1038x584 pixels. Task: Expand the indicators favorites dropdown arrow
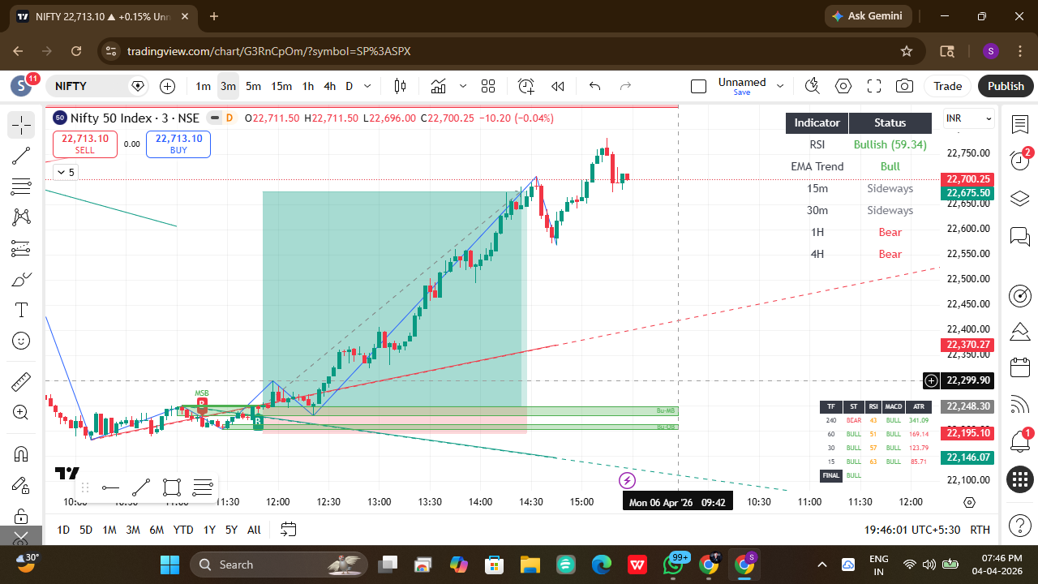point(463,86)
